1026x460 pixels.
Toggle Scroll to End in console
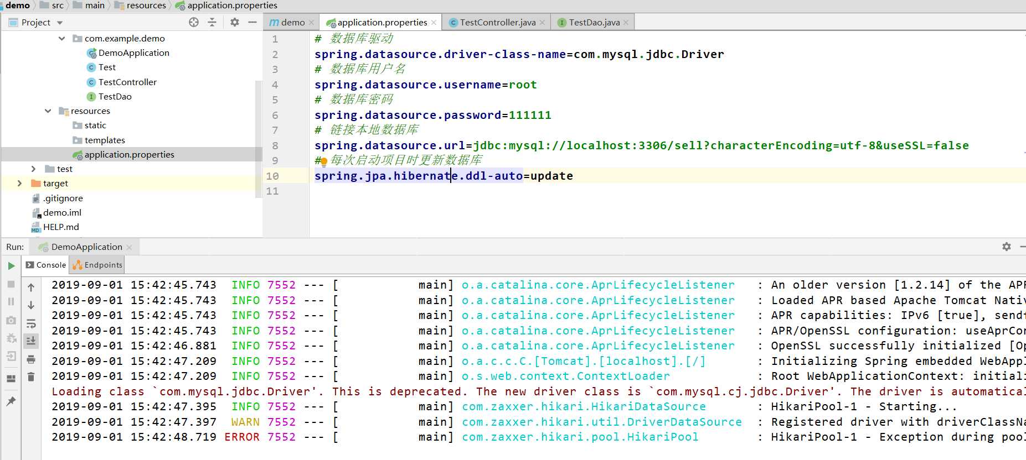pyautogui.click(x=31, y=341)
